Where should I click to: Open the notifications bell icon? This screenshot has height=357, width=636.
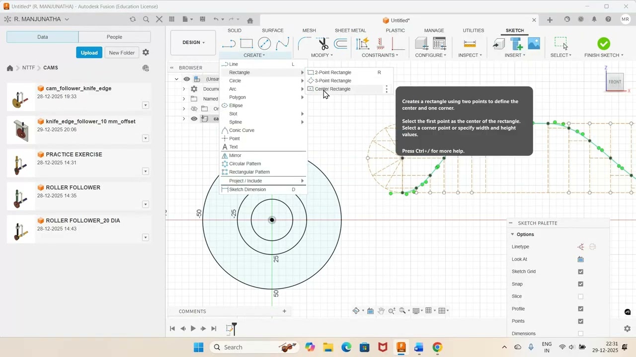click(594, 19)
